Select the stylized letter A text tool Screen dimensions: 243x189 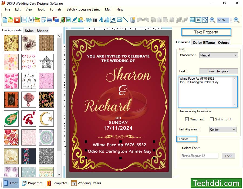click(x=101, y=20)
